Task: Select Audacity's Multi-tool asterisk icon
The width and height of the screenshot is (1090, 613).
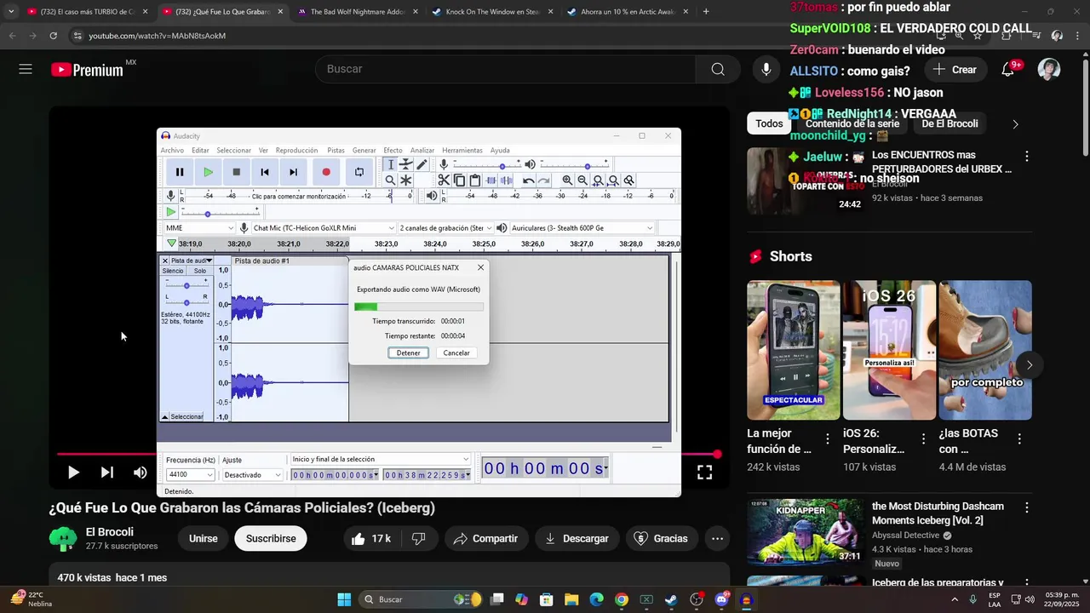Action: [406, 180]
